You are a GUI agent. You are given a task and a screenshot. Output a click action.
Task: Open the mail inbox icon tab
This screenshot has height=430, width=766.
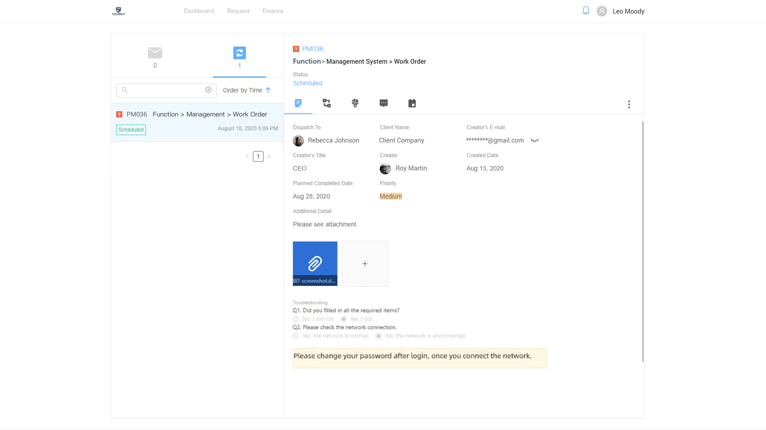(155, 53)
